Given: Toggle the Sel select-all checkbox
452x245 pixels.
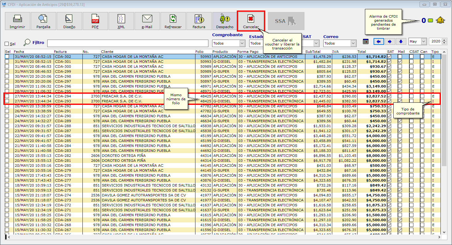Looking at the screenshot, I should pyautogui.click(x=7, y=44).
